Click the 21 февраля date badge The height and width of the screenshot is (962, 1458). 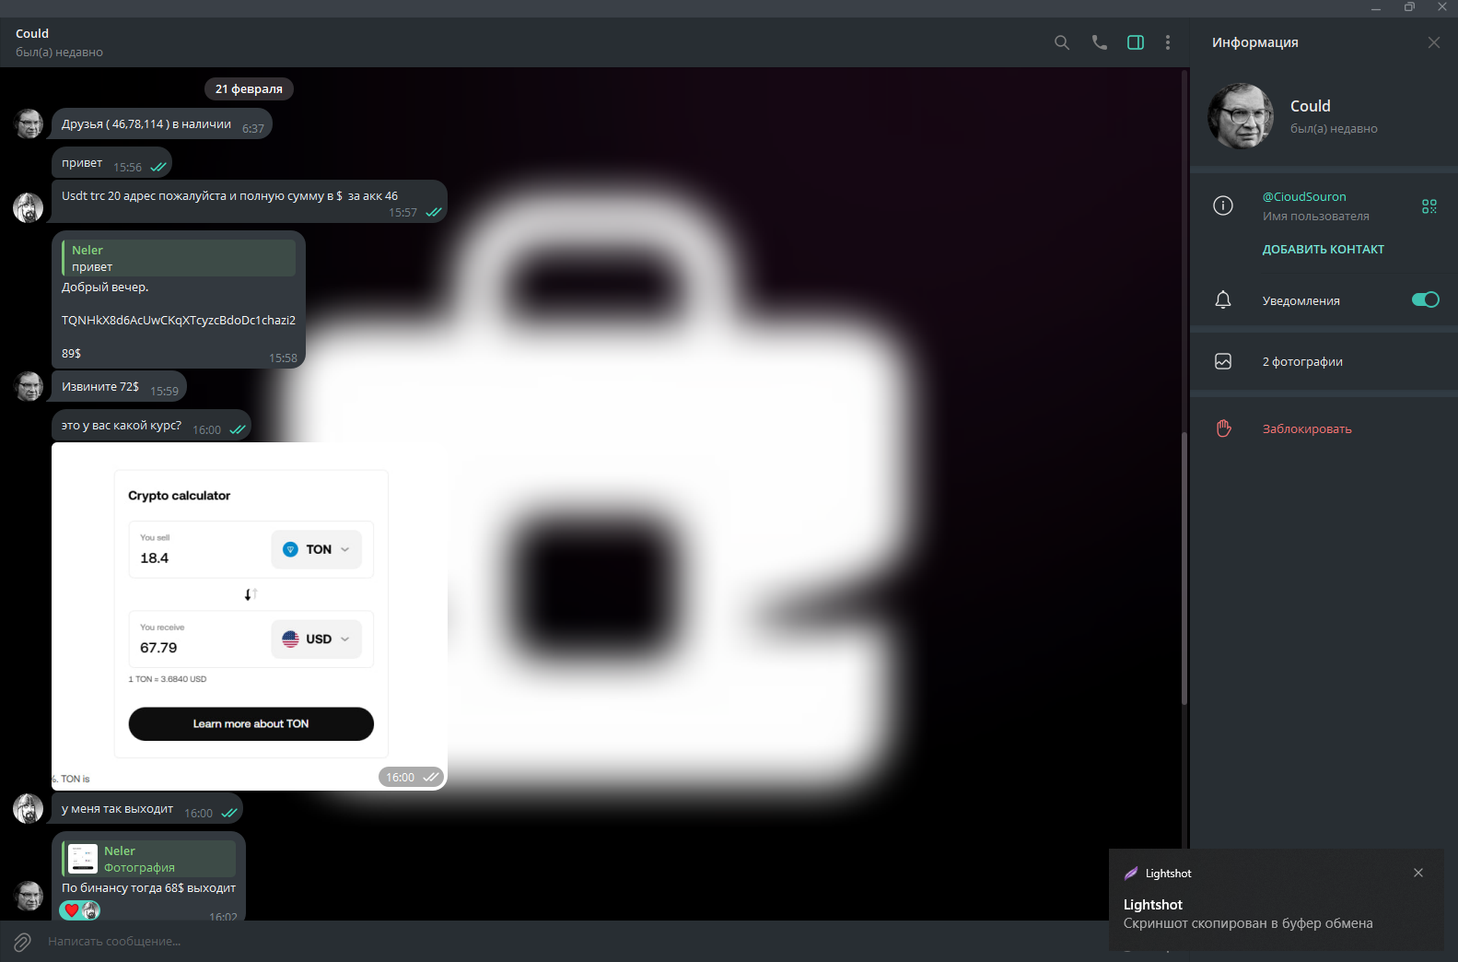pyautogui.click(x=249, y=89)
